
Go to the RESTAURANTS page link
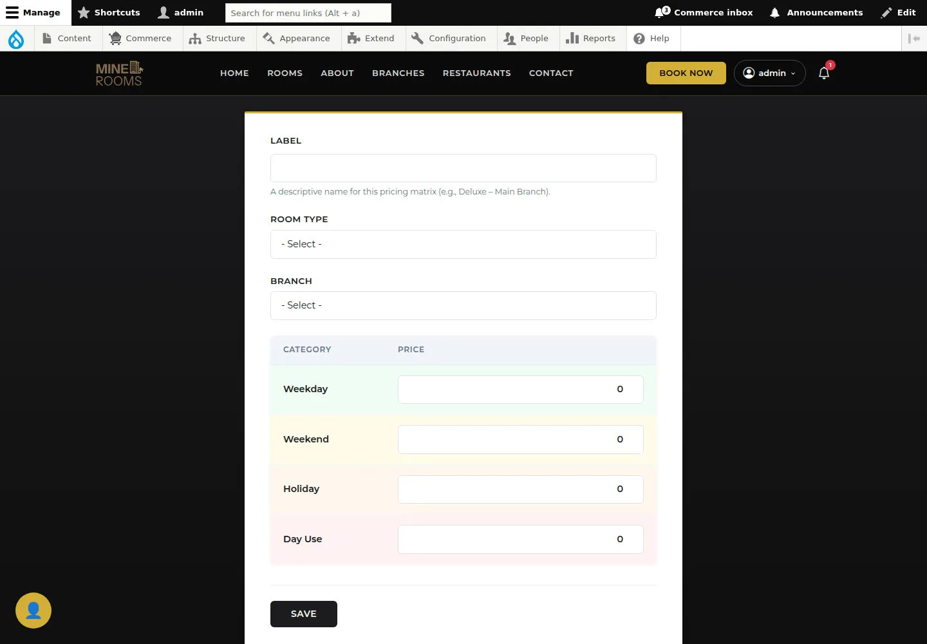[x=476, y=73]
